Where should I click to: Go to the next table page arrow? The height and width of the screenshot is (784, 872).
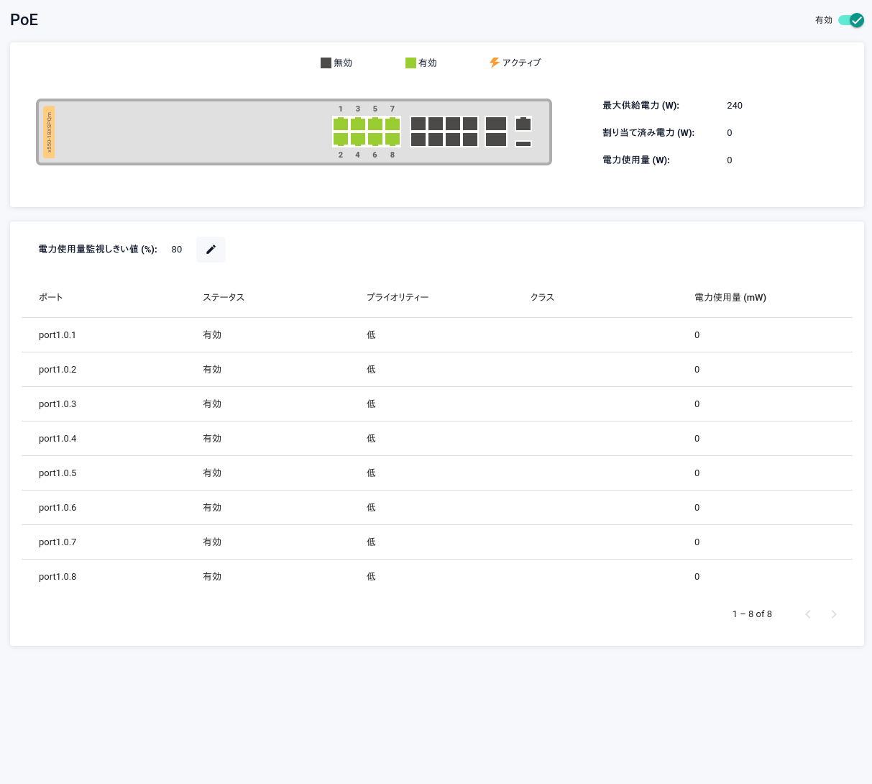tap(834, 614)
